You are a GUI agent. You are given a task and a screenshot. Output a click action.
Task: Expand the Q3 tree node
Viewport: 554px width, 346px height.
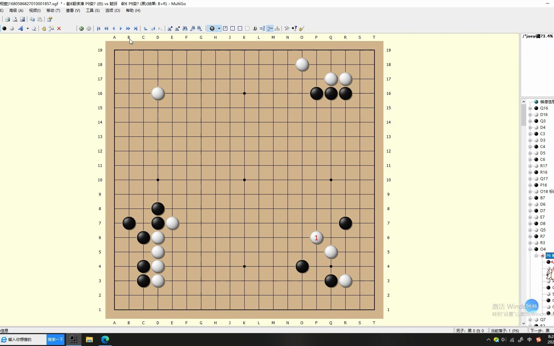tap(530, 121)
